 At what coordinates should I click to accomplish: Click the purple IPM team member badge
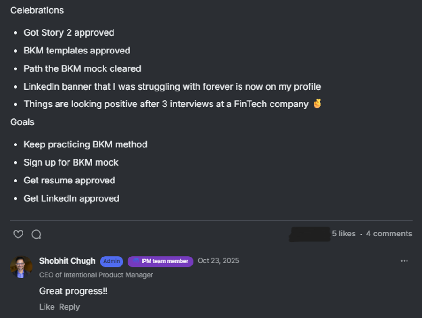(x=160, y=261)
